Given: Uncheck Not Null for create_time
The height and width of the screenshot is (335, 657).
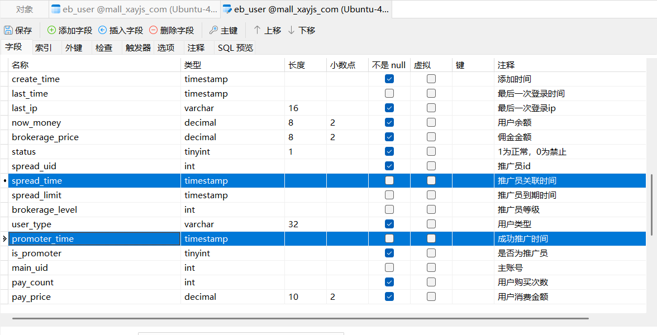Looking at the screenshot, I should (389, 79).
